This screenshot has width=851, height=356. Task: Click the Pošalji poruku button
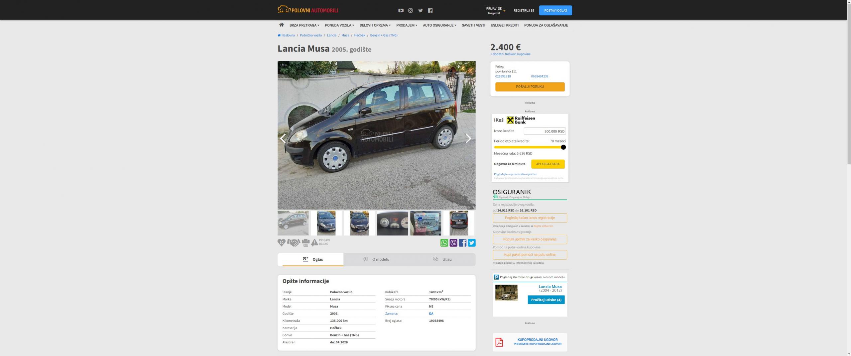coord(530,87)
